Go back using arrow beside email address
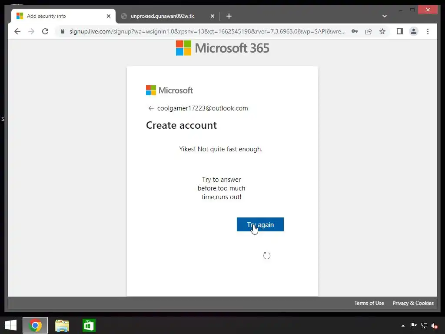 [x=151, y=108]
